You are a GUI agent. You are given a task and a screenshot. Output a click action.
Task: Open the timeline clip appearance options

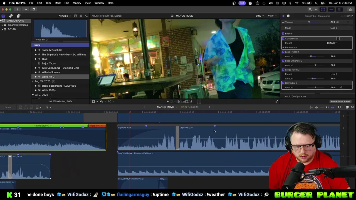click(x=339, y=107)
